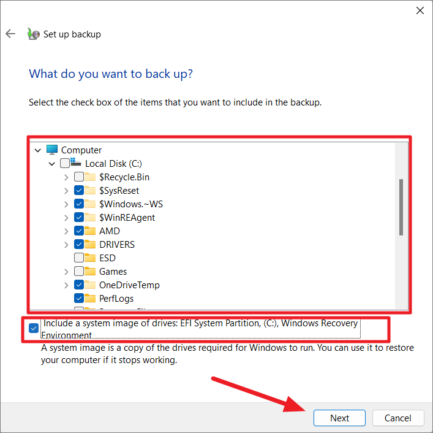This screenshot has height=433, width=433.
Task: Toggle the Include a system image checkbox
Action: click(34, 328)
